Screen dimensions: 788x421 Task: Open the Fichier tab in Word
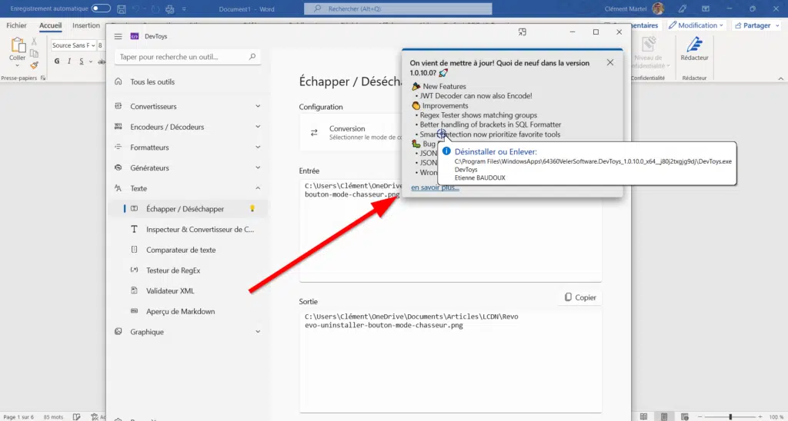(x=17, y=25)
